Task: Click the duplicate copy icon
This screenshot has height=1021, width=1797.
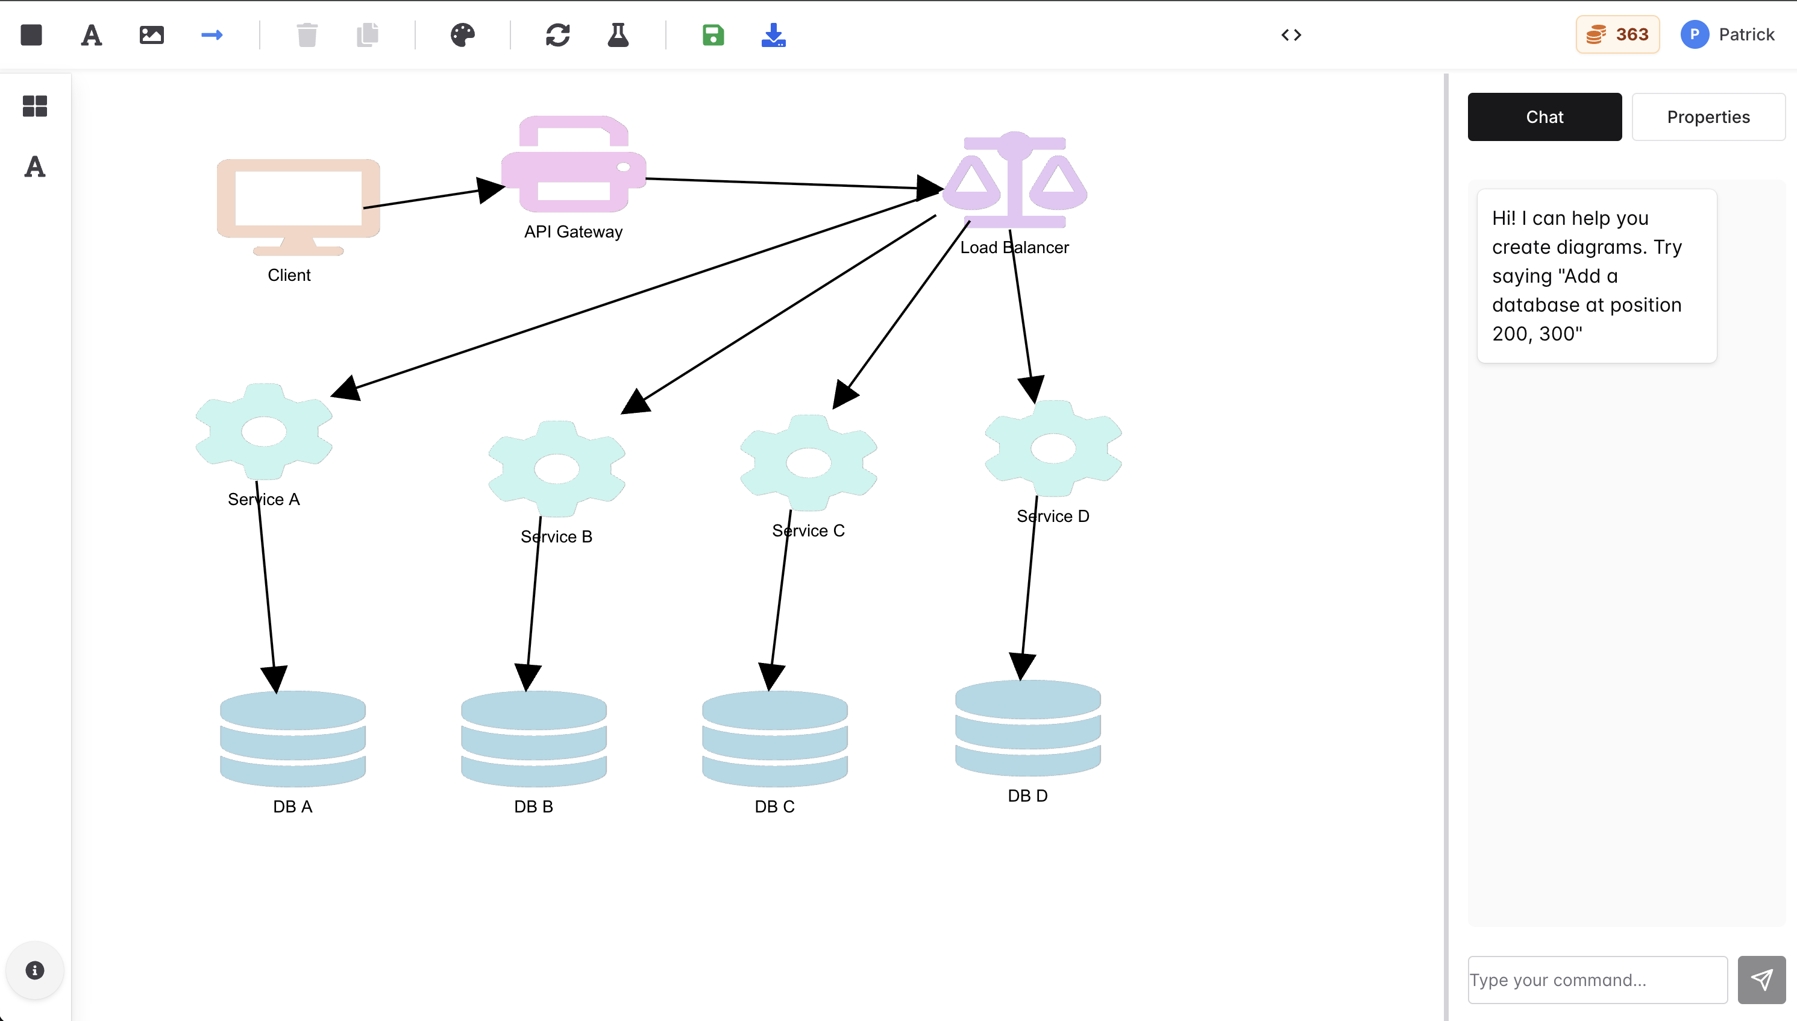Action: 368,35
